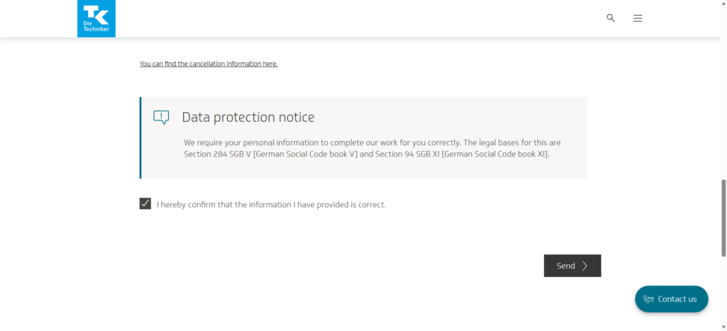Open search with the magnifier icon
Screen dimensions: 727x331
[611, 18]
